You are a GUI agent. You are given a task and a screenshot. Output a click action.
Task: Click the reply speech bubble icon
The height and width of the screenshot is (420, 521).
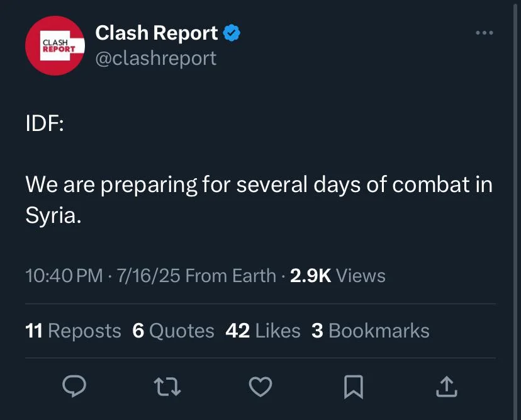coord(74,386)
